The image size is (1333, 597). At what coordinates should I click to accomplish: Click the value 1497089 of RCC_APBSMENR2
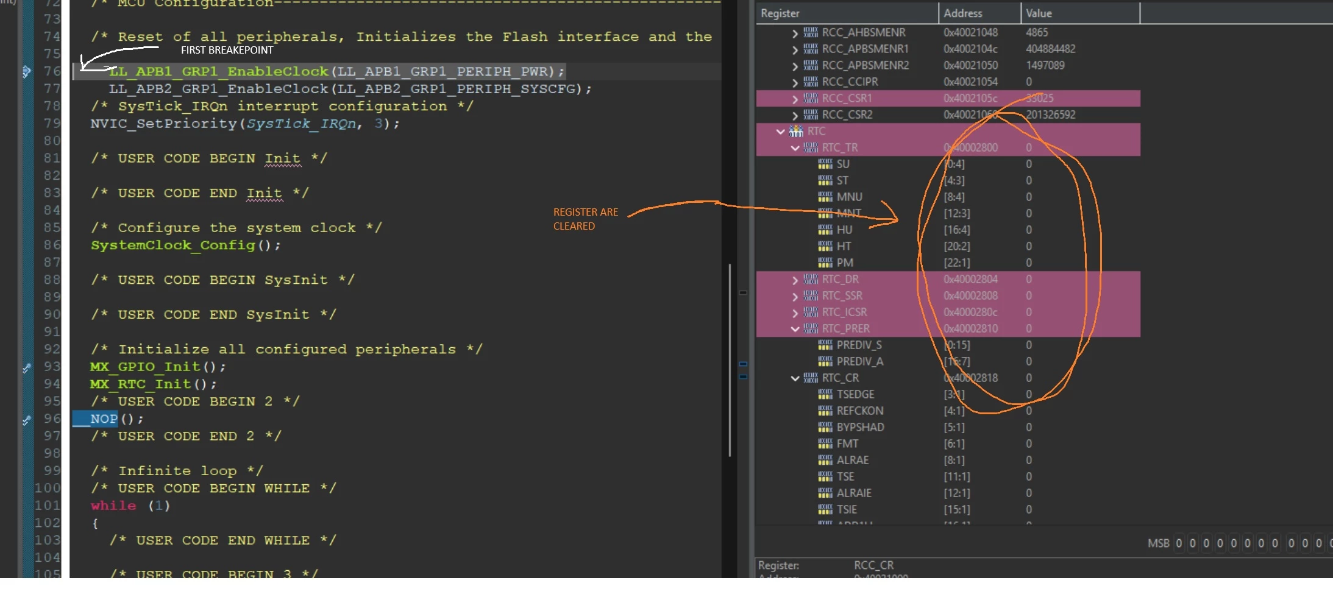click(1045, 65)
